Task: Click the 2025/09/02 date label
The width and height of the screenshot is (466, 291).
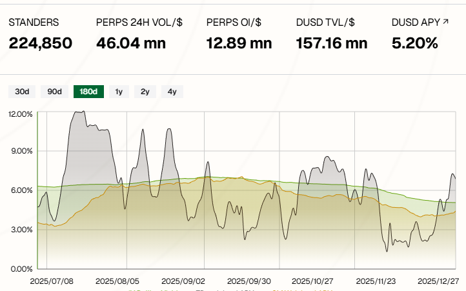Action: click(x=183, y=281)
